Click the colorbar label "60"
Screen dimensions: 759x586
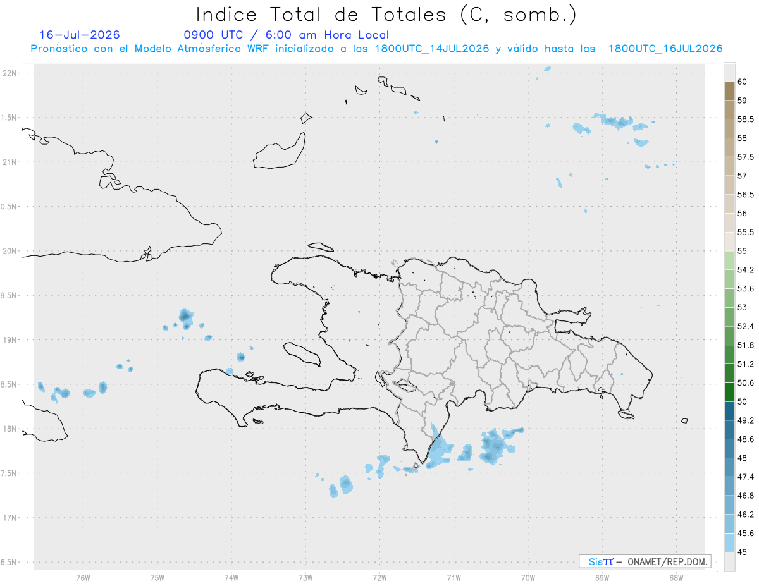pos(743,82)
